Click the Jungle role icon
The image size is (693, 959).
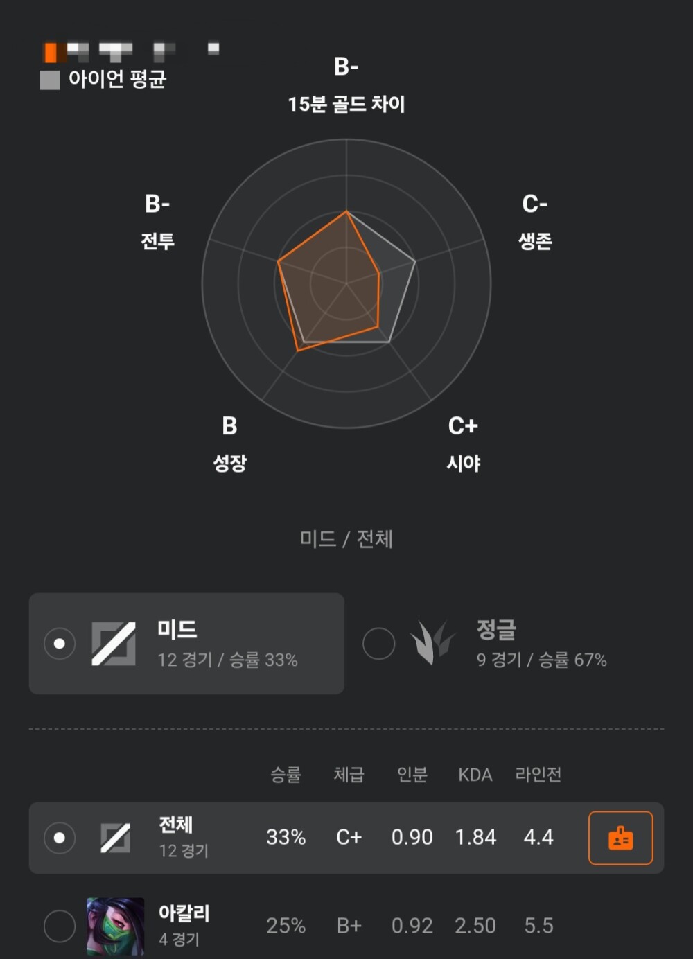click(432, 642)
